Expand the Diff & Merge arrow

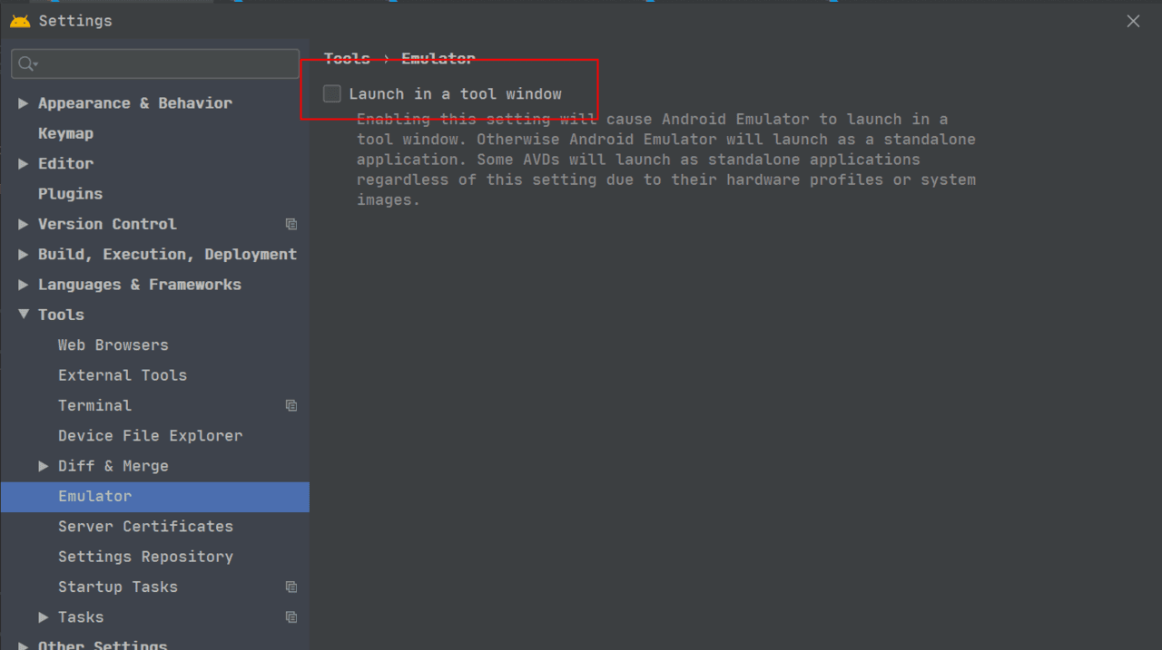coord(43,466)
